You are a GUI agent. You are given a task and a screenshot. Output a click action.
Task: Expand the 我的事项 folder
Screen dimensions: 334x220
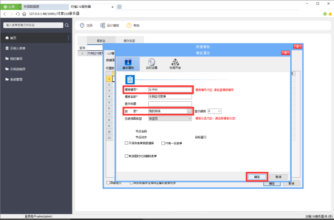click(x=35, y=58)
